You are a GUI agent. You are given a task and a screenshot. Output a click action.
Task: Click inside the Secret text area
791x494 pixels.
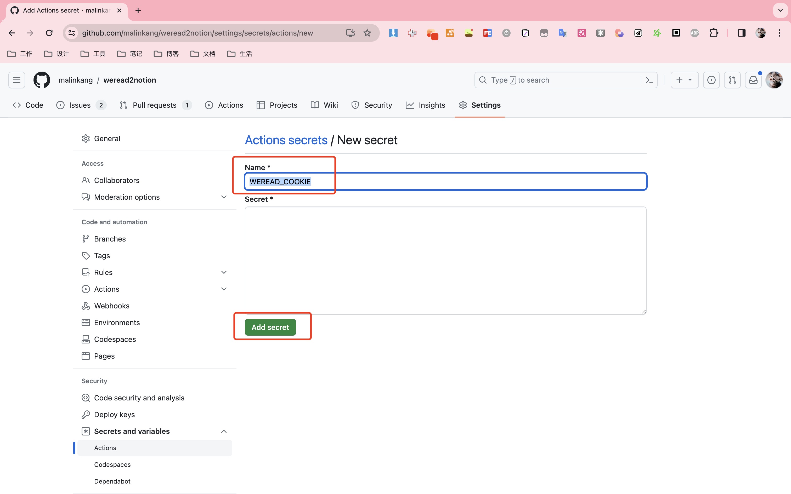pos(445,260)
